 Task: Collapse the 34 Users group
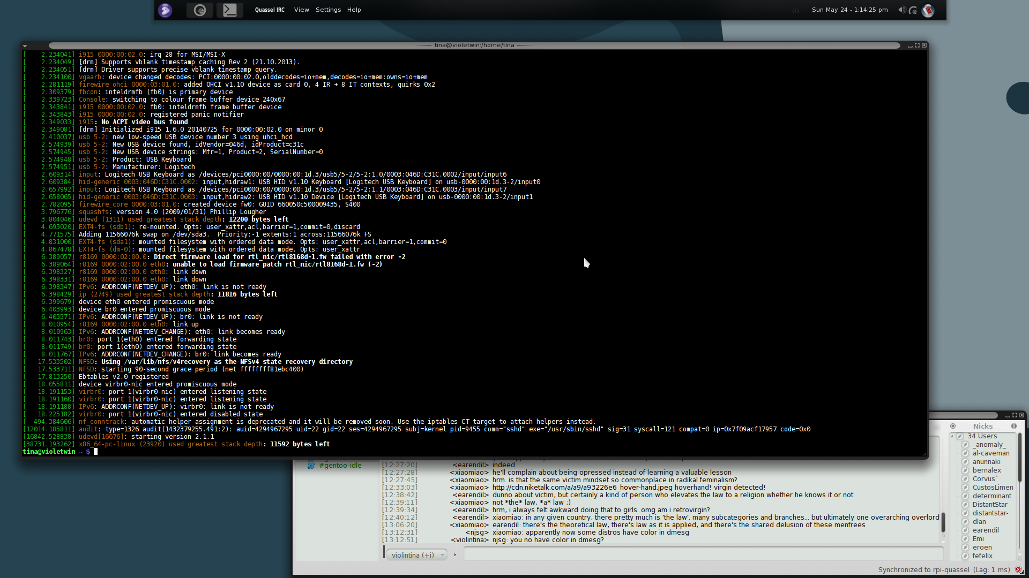952,436
